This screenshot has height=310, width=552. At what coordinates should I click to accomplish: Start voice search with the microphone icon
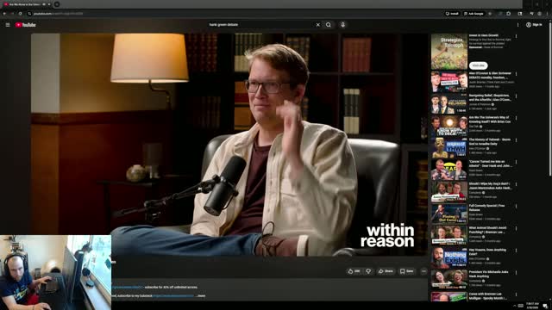click(x=343, y=25)
